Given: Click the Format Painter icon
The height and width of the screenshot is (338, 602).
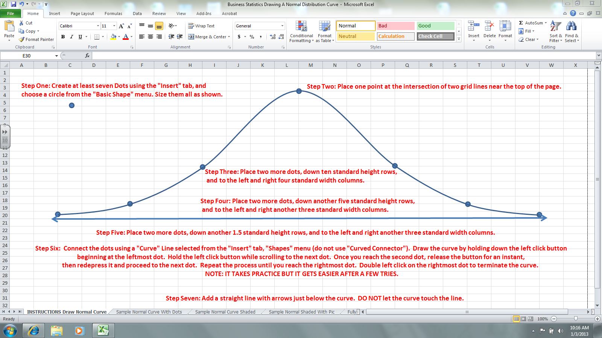Looking at the screenshot, I should pyautogui.click(x=22, y=39).
